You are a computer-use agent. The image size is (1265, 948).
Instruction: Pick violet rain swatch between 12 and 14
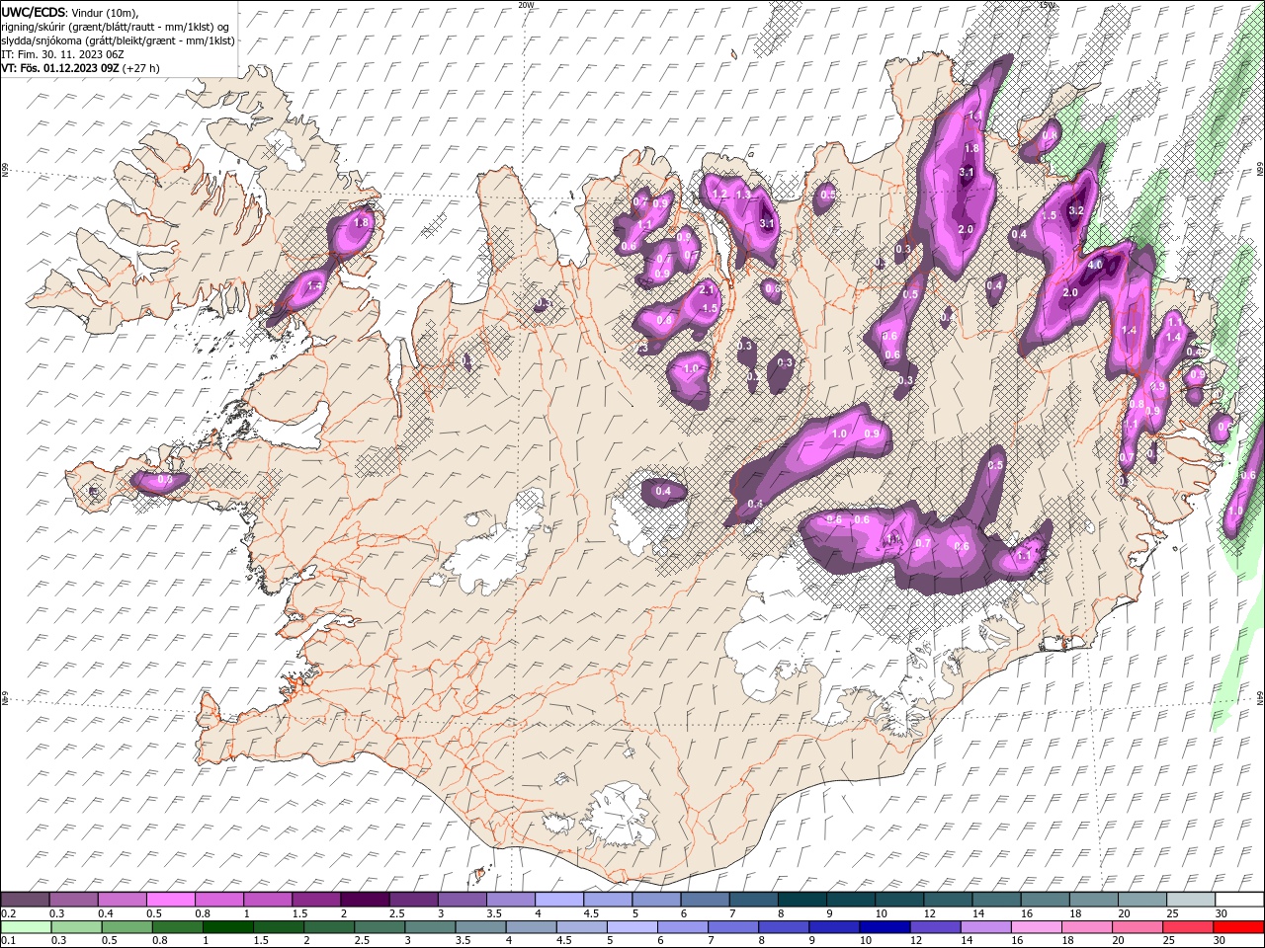(x=935, y=926)
